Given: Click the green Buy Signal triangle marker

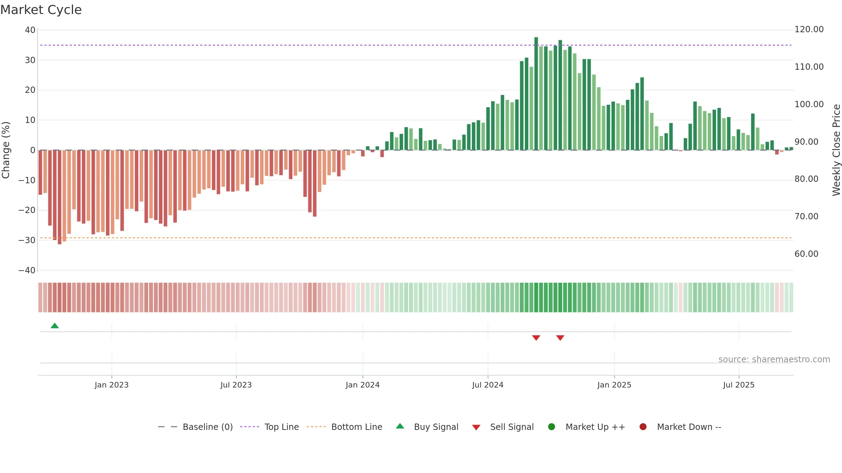Looking at the screenshot, I should (55, 326).
